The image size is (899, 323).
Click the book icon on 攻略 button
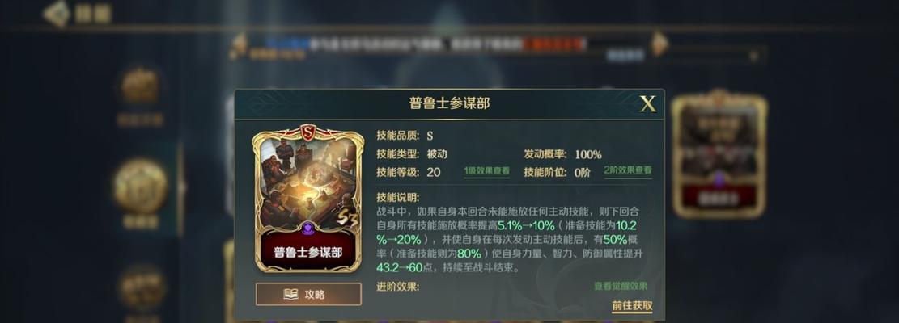pyautogui.click(x=291, y=295)
